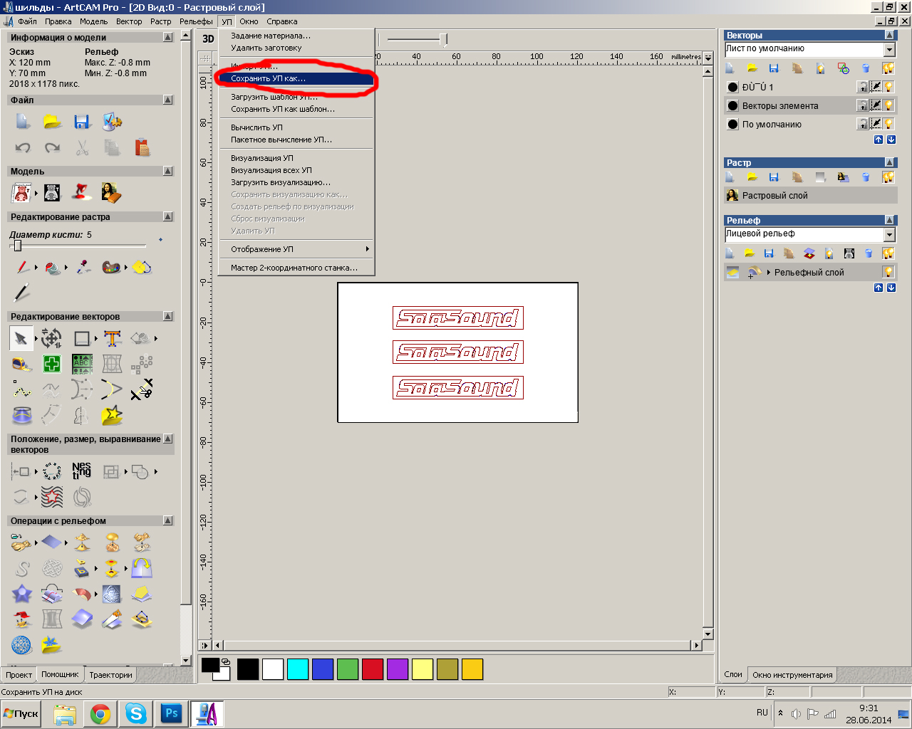Choose the vector text tool (T icon)

113,339
